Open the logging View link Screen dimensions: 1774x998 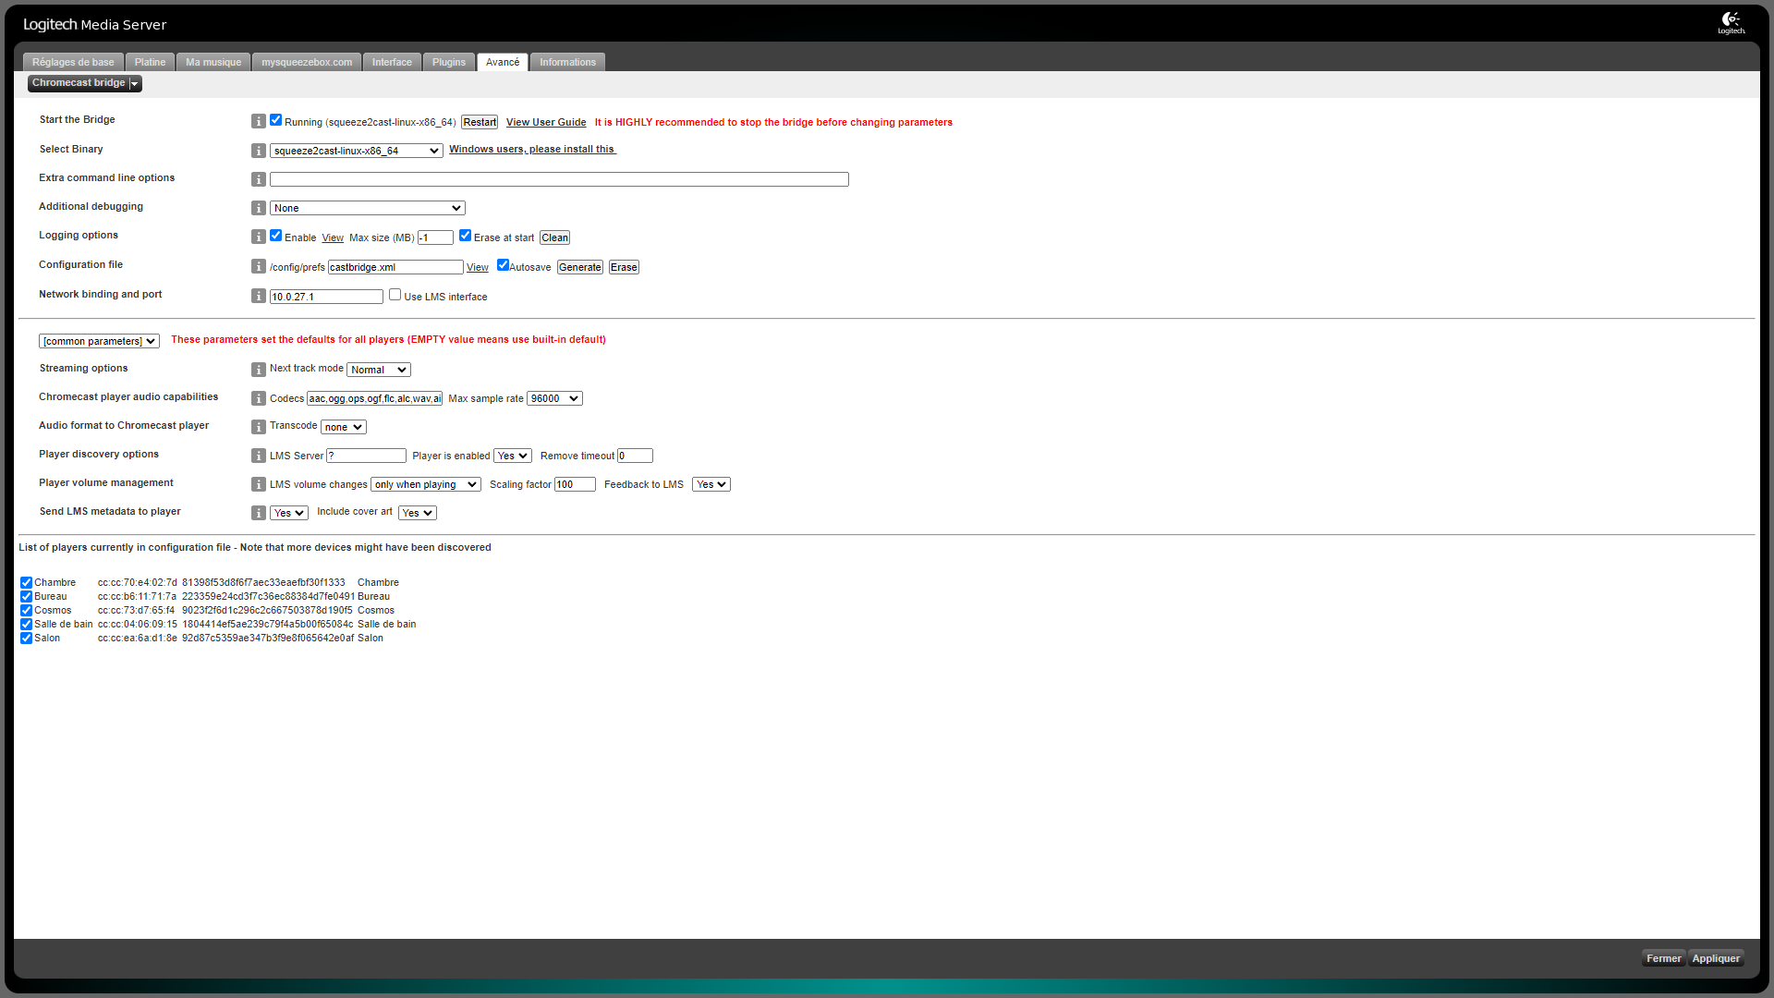click(x=333, y=237)
